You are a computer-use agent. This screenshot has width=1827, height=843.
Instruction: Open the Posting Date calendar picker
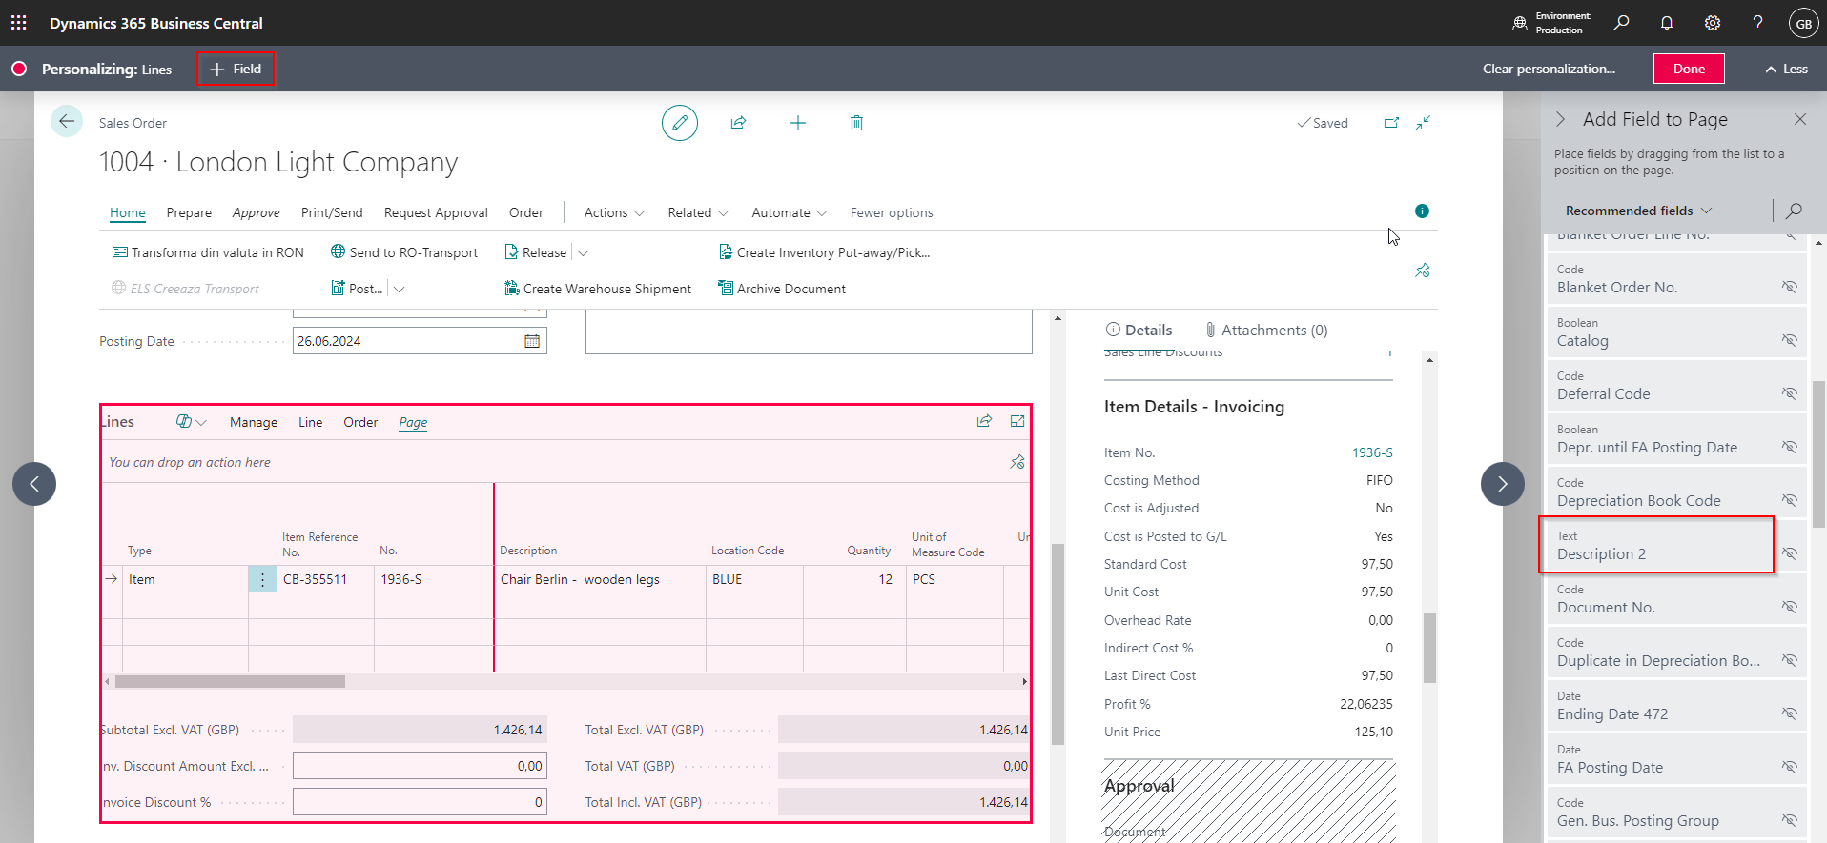coord(532,341)
